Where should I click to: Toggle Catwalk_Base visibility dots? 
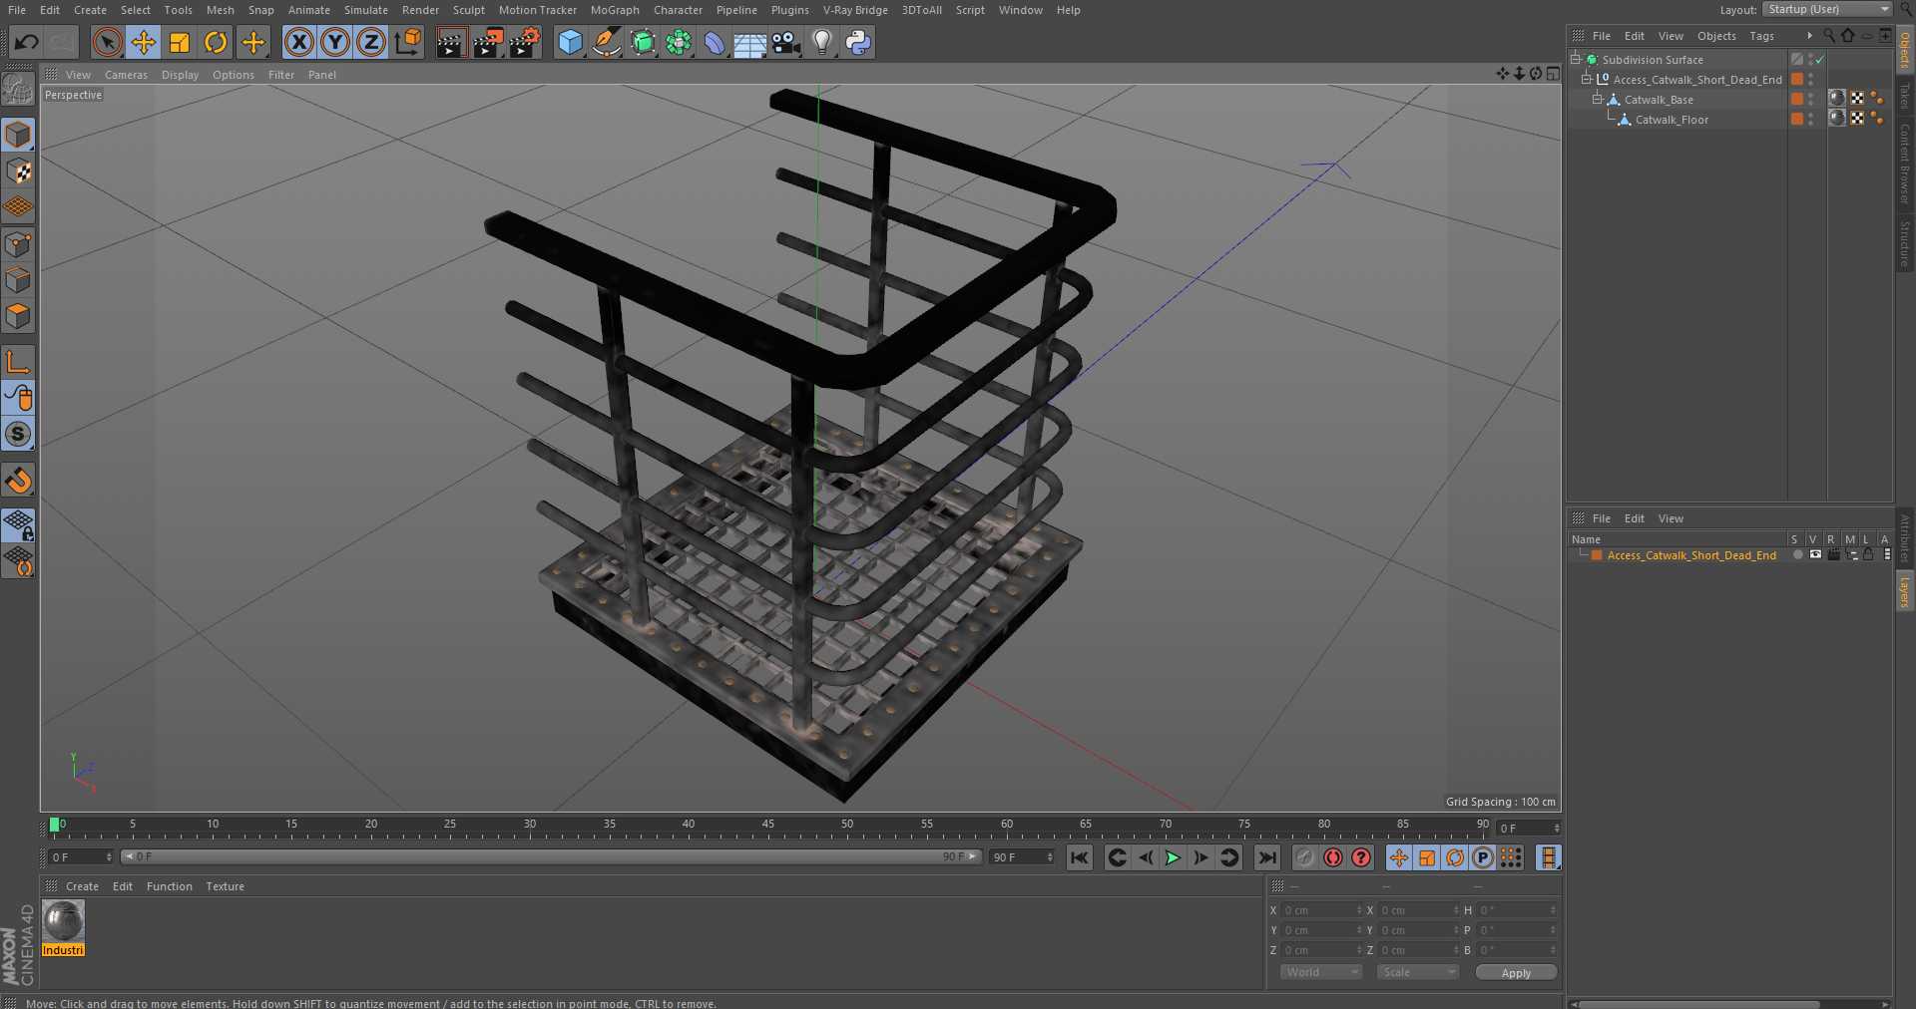coord(1811,100)
